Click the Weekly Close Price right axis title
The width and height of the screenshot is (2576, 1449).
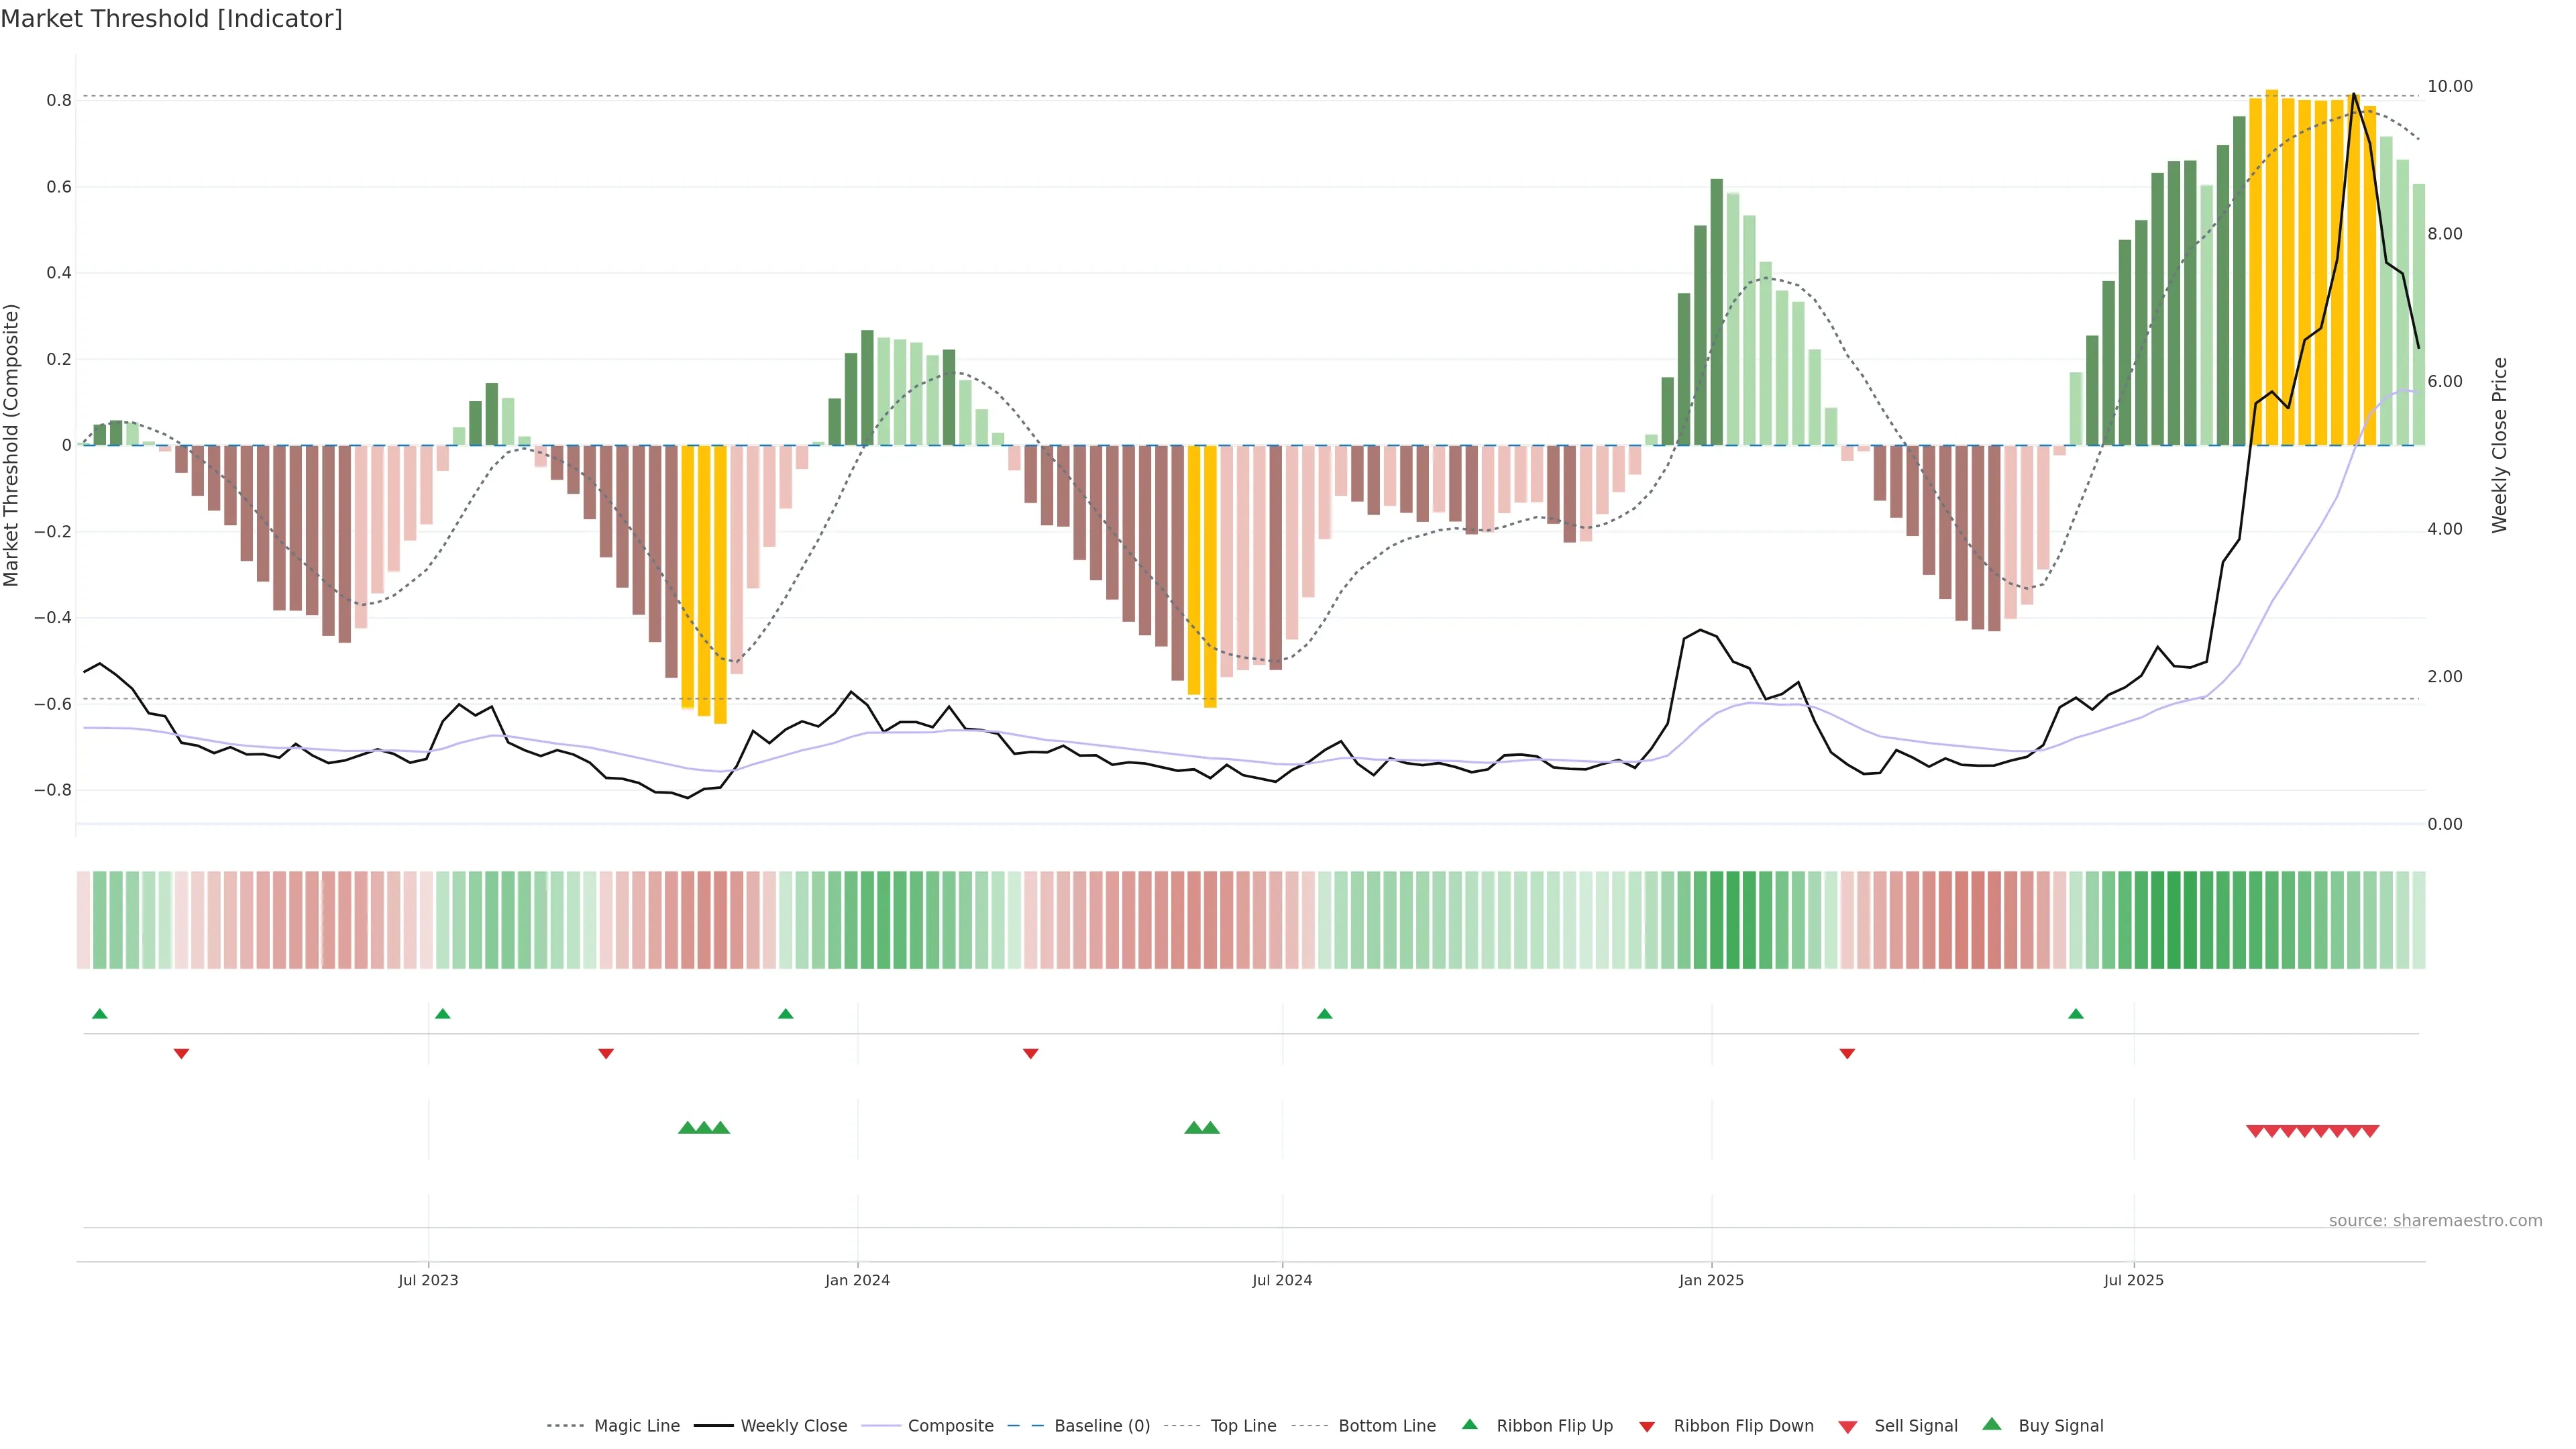click(2500, 445)
